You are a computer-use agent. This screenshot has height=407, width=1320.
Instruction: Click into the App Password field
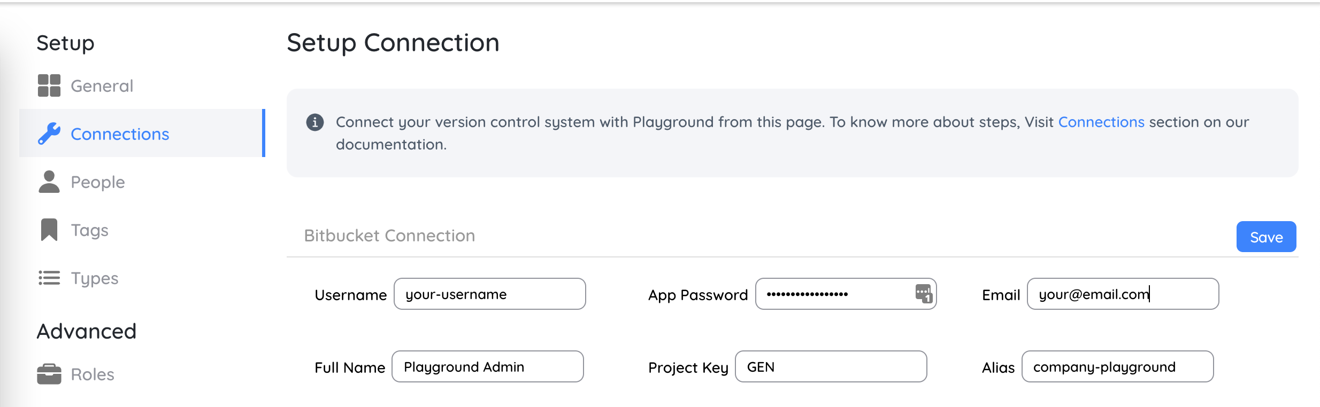(x=846, y=294)
